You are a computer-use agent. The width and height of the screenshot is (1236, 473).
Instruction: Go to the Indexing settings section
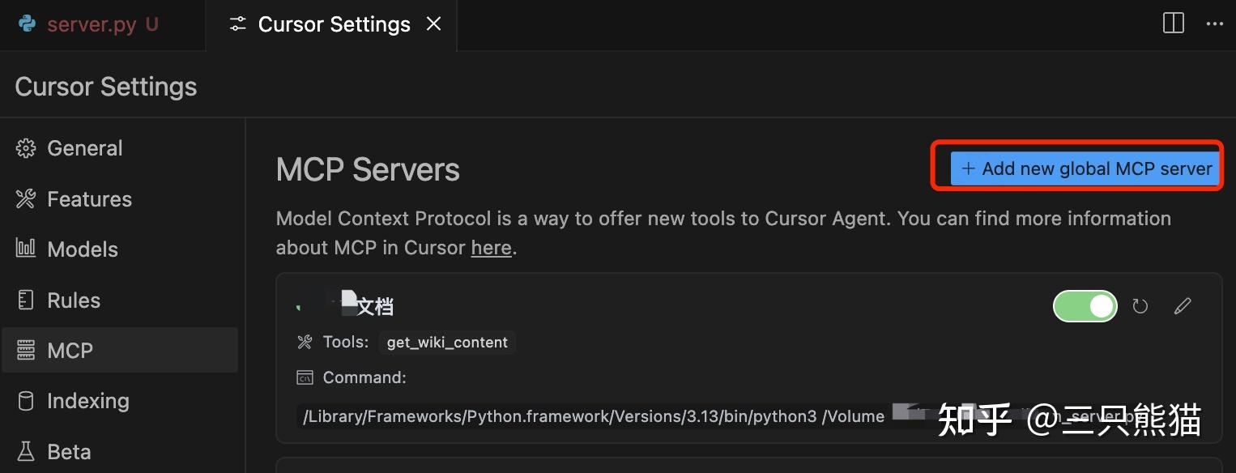[87, 401]
